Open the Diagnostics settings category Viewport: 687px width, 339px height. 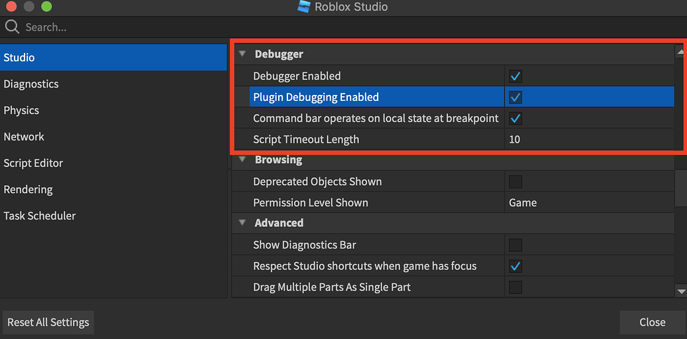pos(114,84)
